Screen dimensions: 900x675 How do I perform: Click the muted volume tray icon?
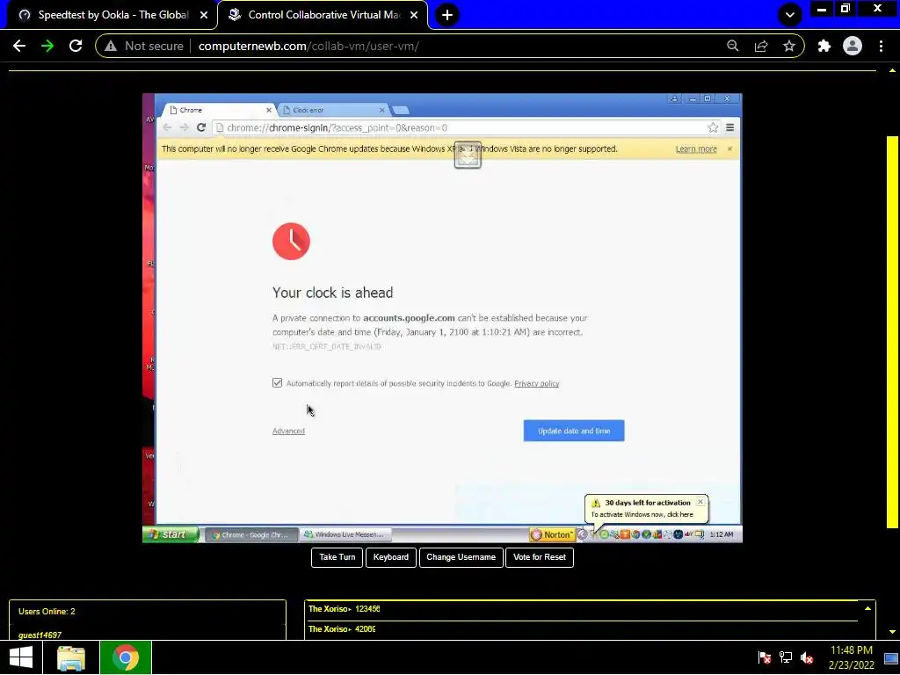tap(807, 657)
